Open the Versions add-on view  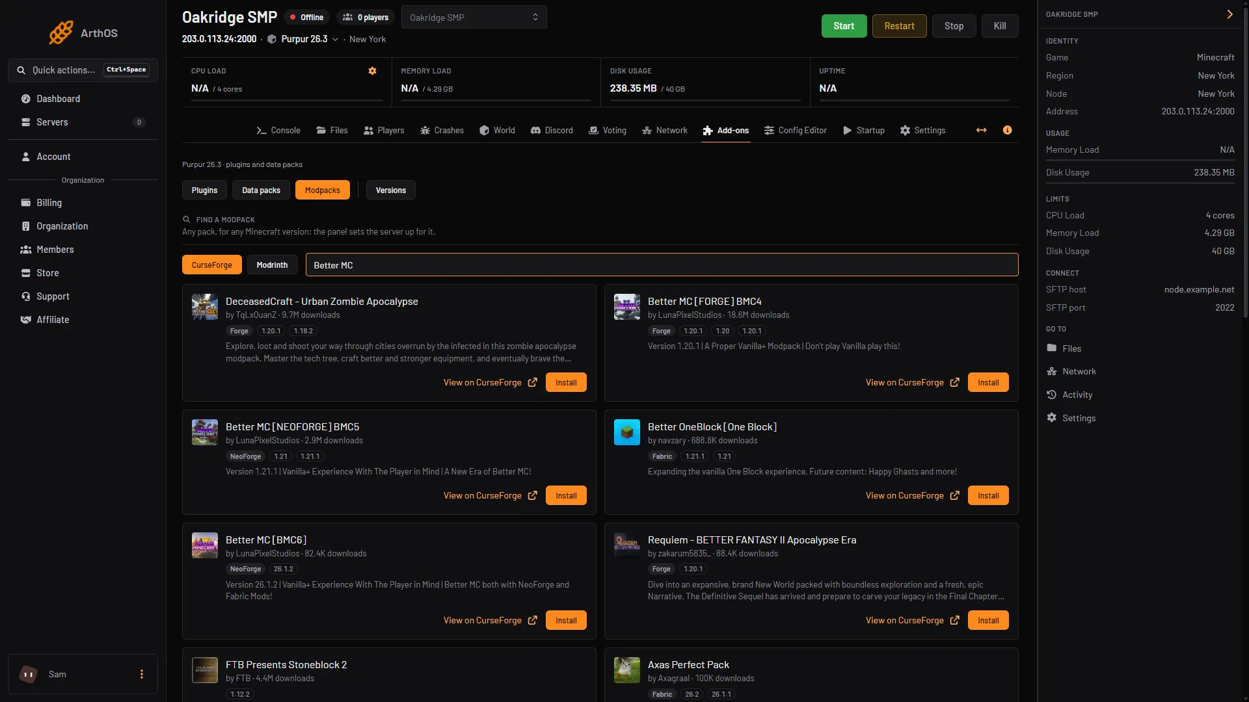coord(391,190)
